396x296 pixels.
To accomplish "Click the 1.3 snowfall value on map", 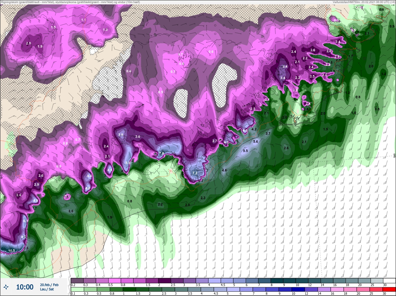I will click(105, 30).
